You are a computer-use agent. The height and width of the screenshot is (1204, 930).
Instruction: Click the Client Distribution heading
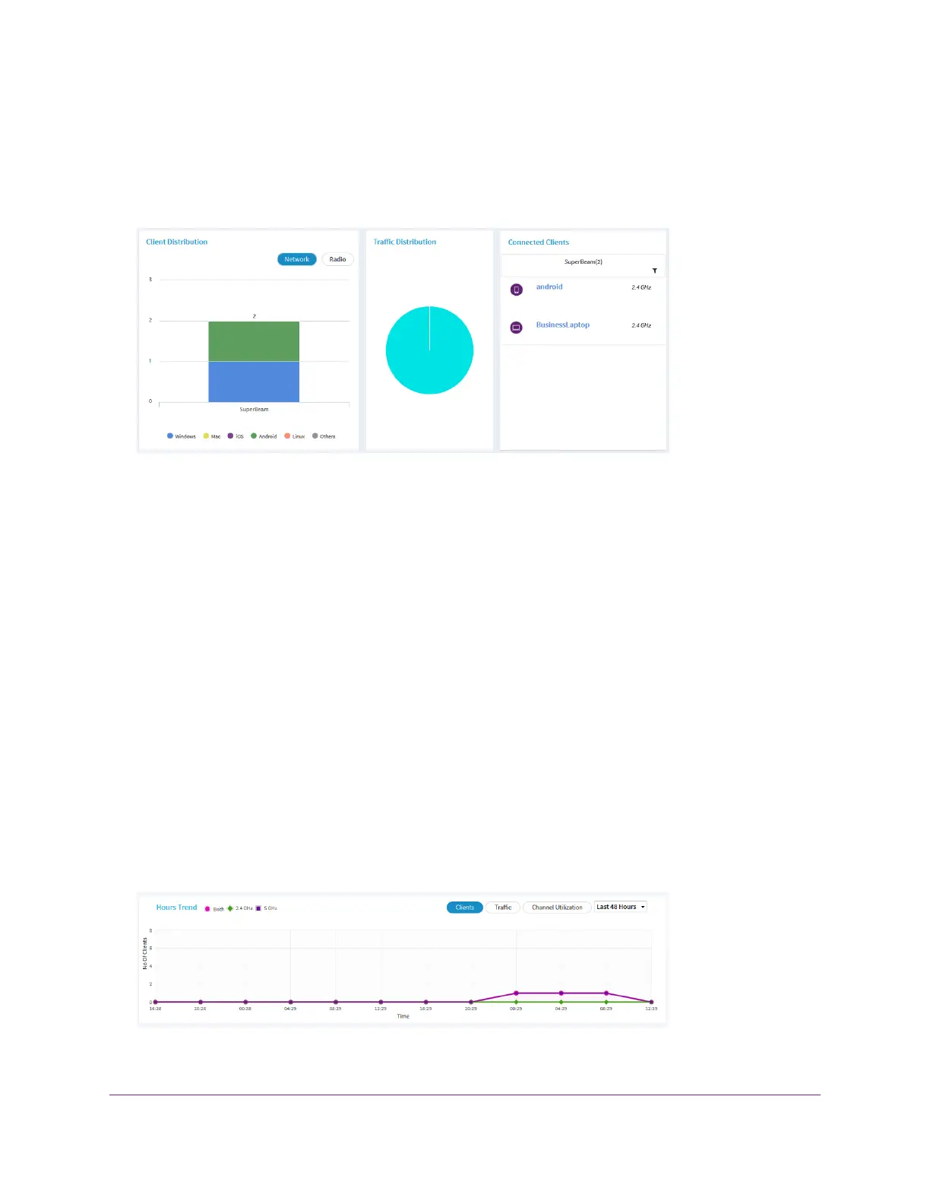tap(177, 242)
